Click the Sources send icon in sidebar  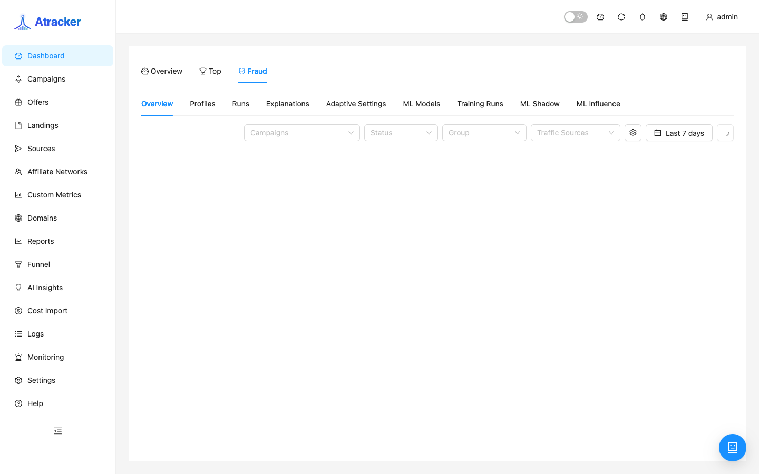tap(18, 149)
